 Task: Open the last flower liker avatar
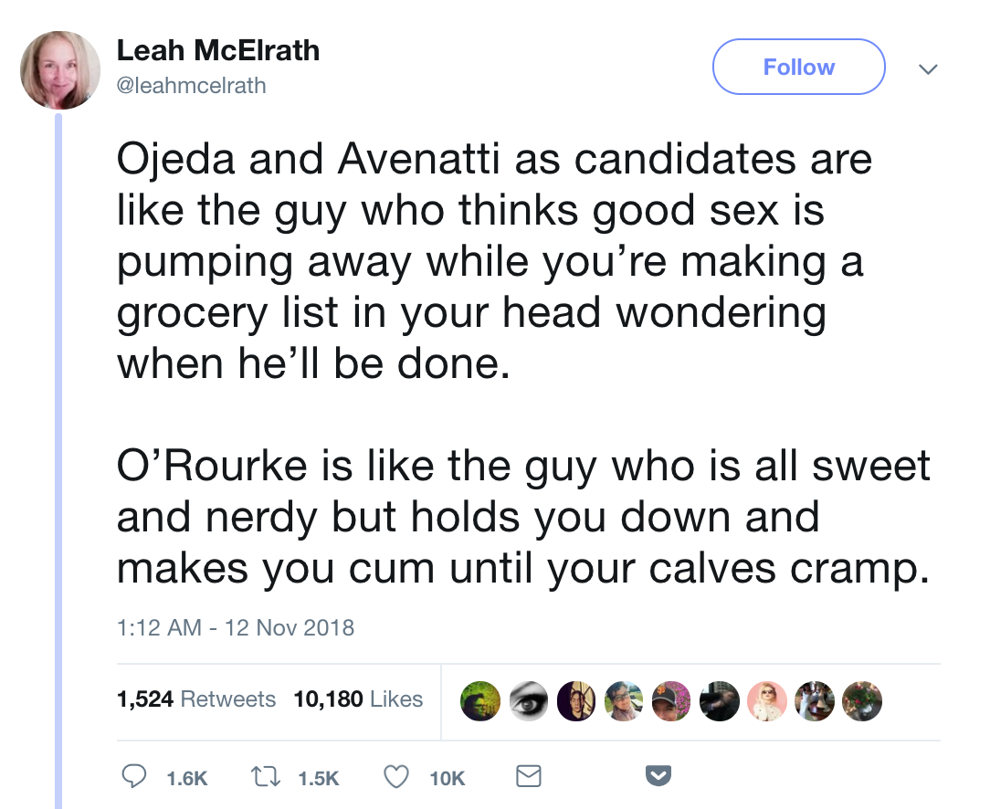[x=862, y=701]
